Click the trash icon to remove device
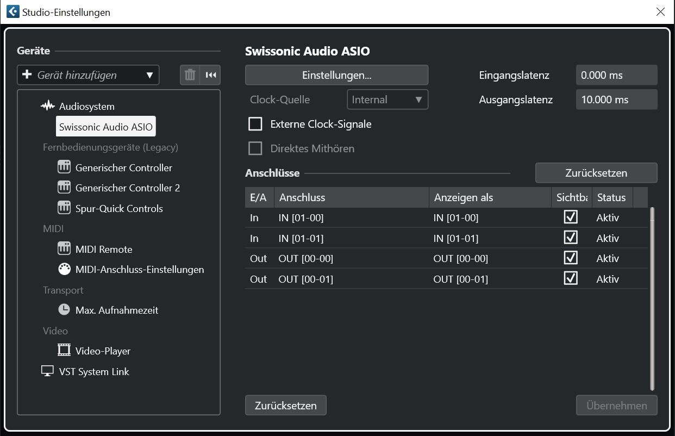 190,75
